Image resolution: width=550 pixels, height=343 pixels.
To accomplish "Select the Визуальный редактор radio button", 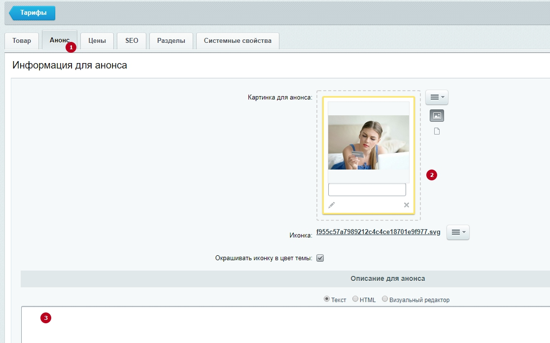I will [x=385, y=299].
